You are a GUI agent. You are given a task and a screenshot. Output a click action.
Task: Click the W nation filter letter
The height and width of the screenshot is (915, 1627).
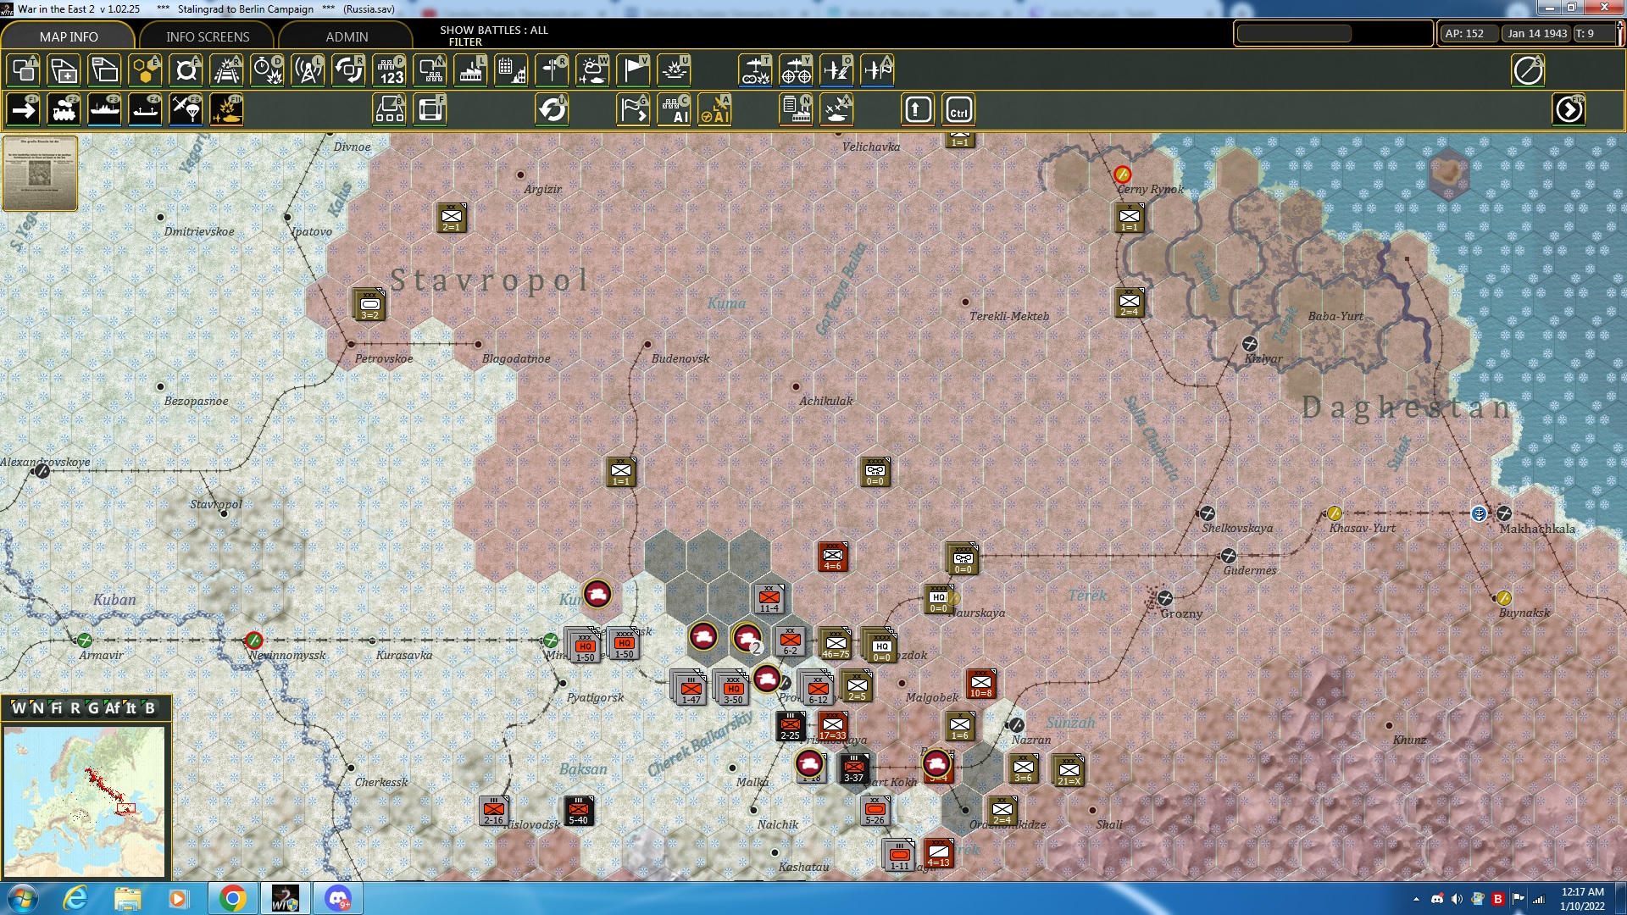[19, 708]
